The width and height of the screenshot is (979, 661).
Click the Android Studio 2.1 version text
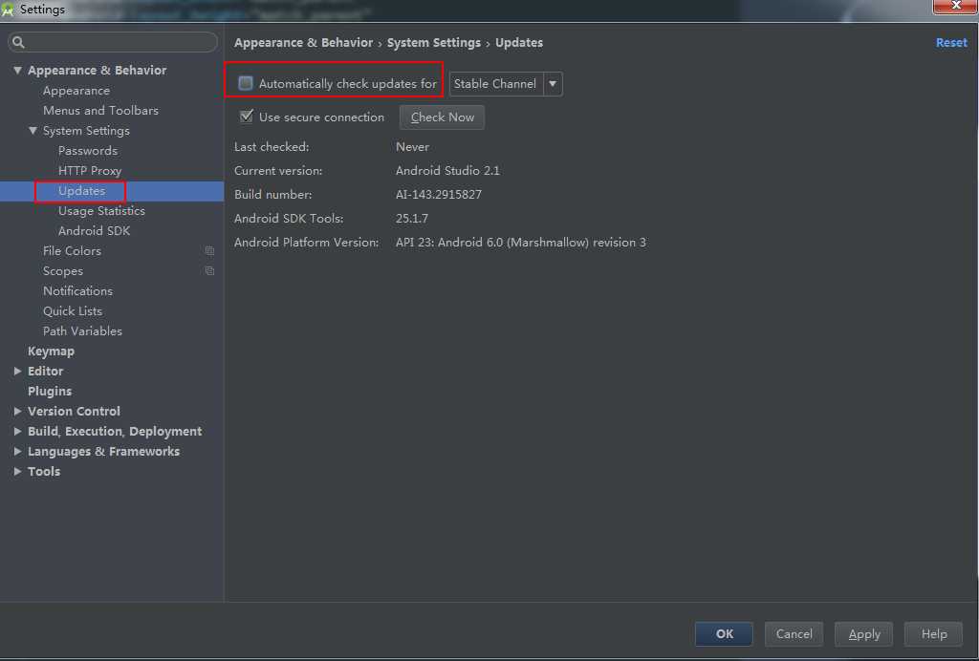click(447, 170)
